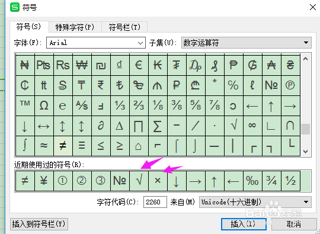Click the highlighted ≠ symbol in the grid

coord(63,146)
